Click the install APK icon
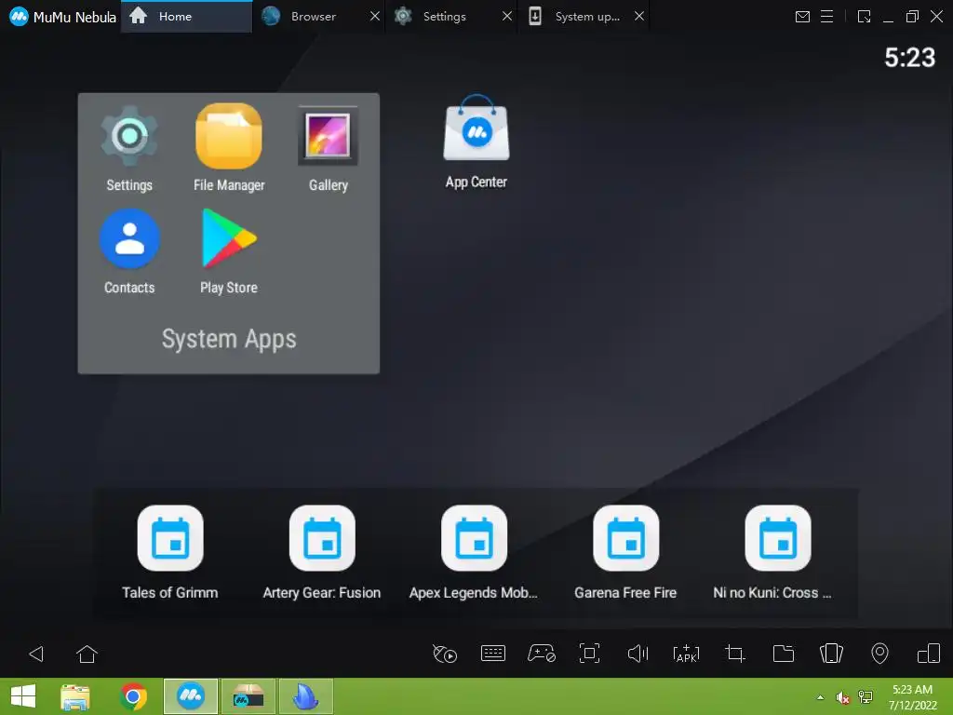This screenshot has width=953, height=715. [x=686, y=654]
